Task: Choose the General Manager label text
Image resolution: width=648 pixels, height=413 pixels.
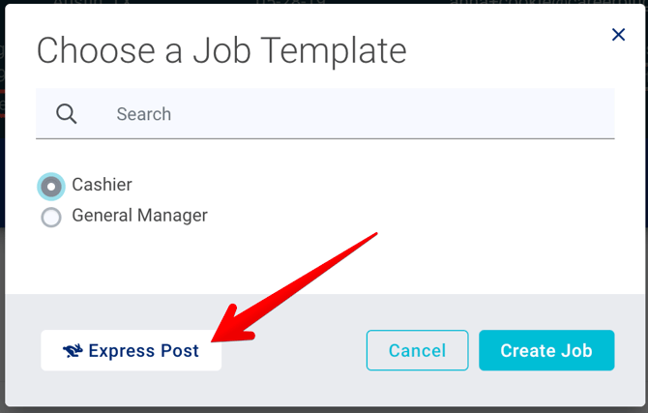Action: click(139, 216)
